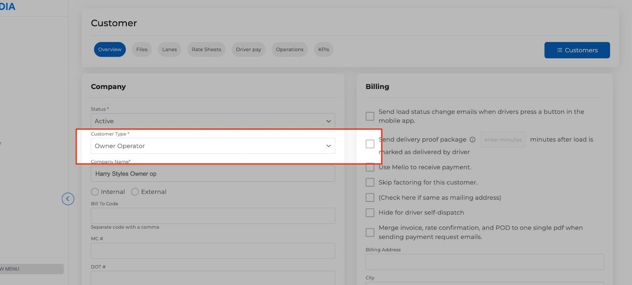Viewport: 632px width, 285px height.
Task: Switch to the Files tab
Action: [x=142, y=49]
